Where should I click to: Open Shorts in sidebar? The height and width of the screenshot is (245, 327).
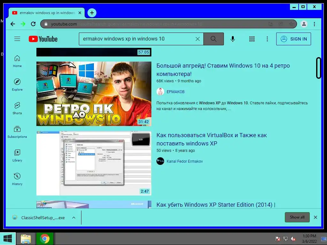17,108
